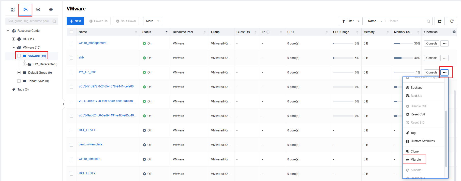The height and width of the screenshot is (181, 461).
Task: Select checkbox for centos7-template
Action: coord(71,145)
